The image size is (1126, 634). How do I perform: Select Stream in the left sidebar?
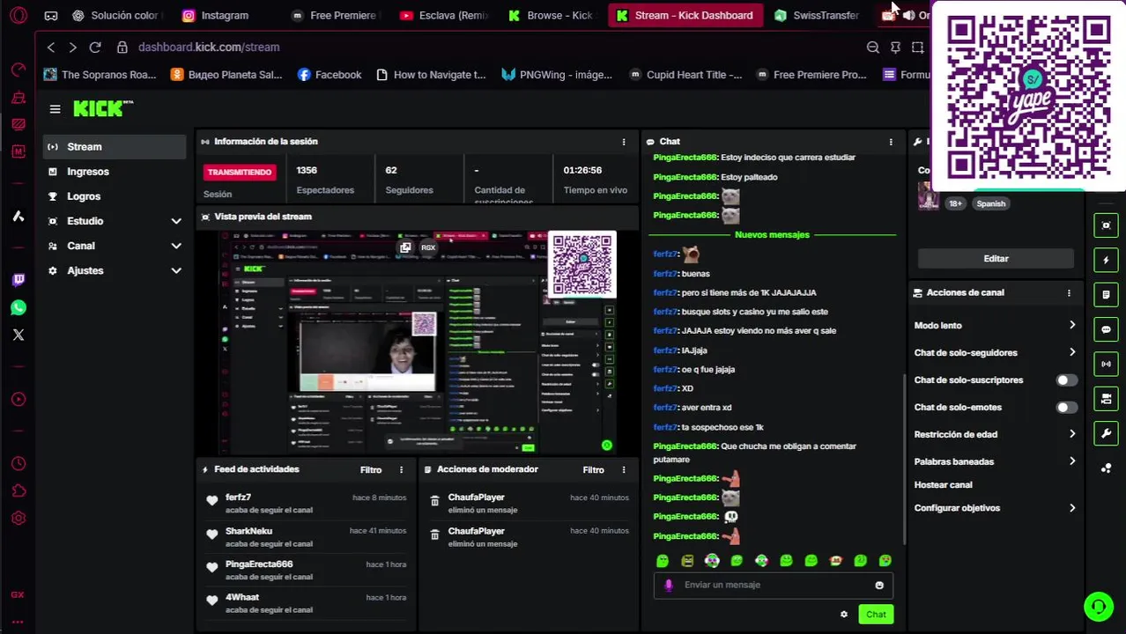(115, 147)
